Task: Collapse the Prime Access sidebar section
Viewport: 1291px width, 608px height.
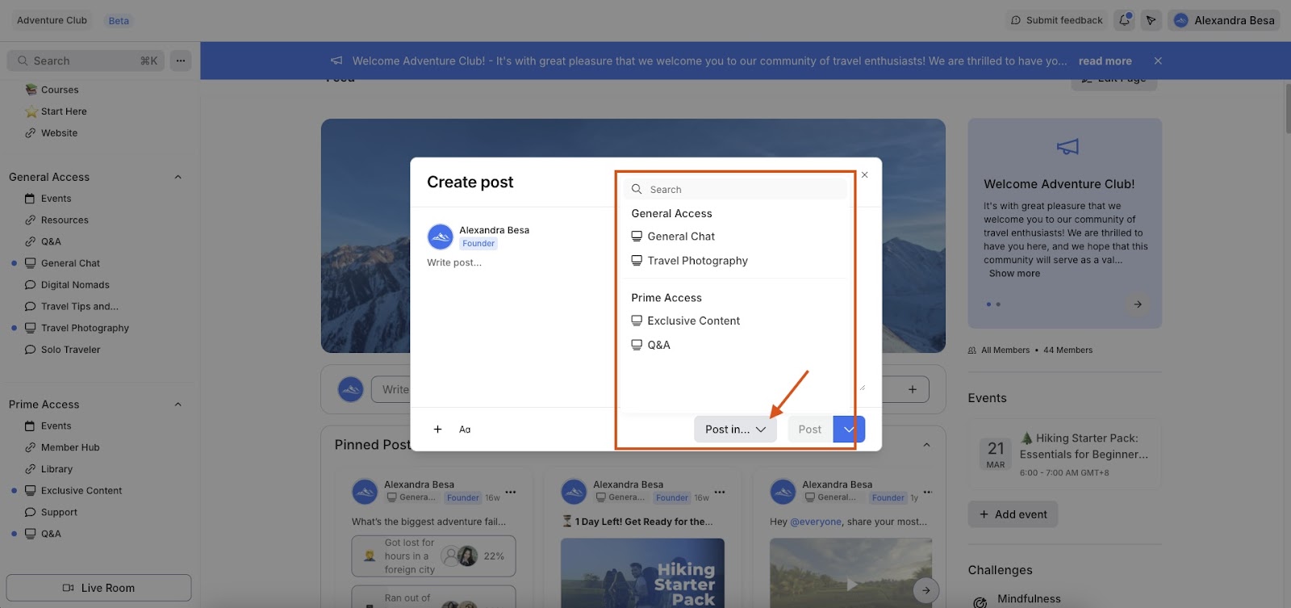Action: coord(178,405)
